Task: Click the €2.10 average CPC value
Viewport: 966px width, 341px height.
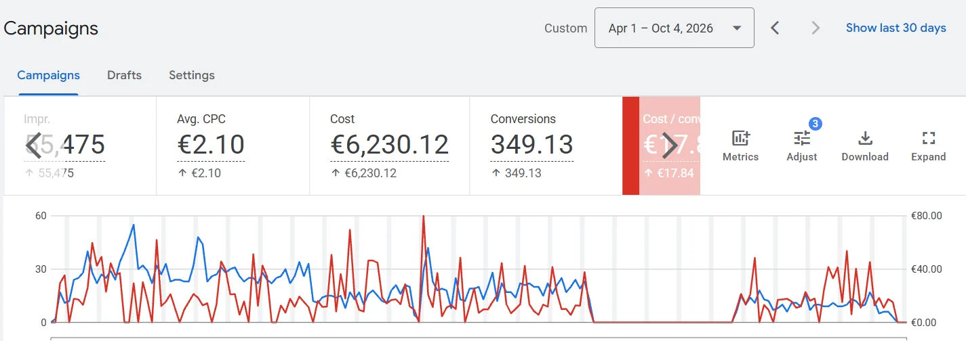Action: [x=211, y=145]
